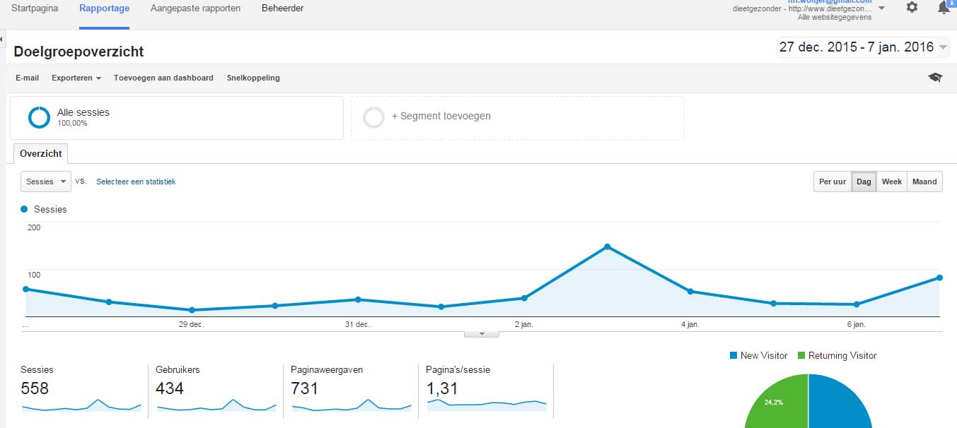Screen dimensions: 957x428
Task: Click the Sessies 558 sparkline
Action: point(81,405)
